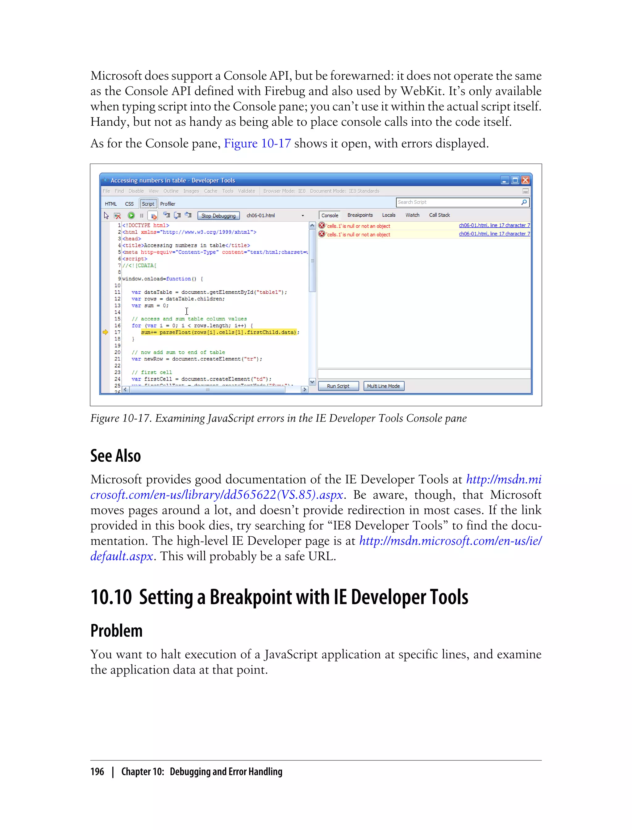This screenshot has width=632, height=830.
Task: Click the second error icon in the Console
Action: (x=322, y=234)
